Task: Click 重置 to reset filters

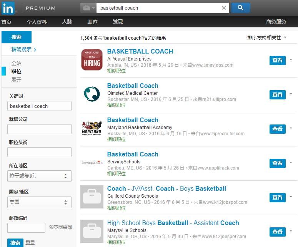Action: [30, 243]
